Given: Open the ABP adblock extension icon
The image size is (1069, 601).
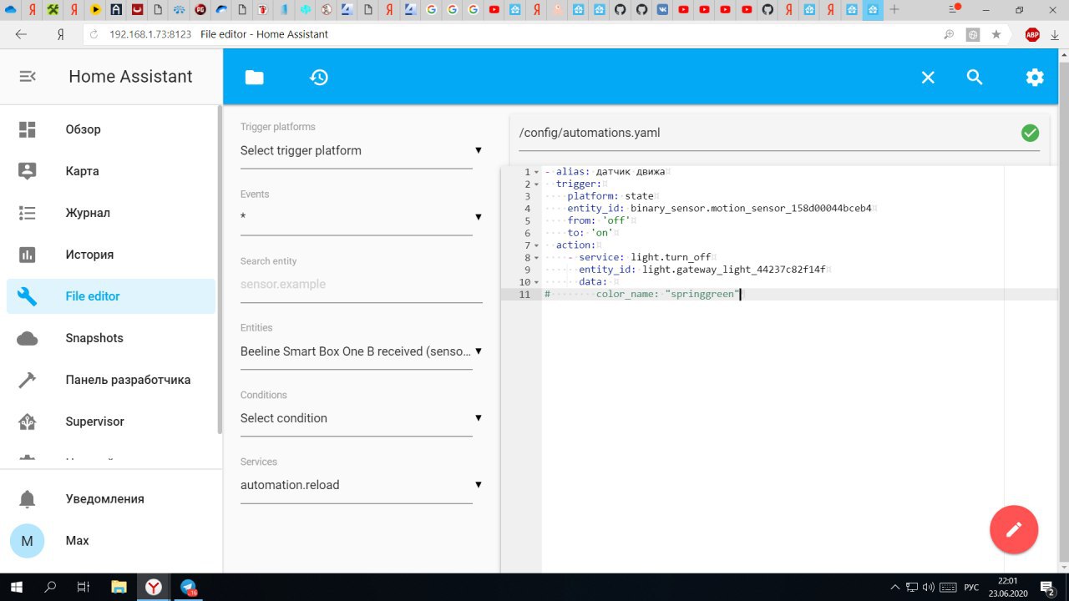Looking at the screenshot, I should (1032, 34).
